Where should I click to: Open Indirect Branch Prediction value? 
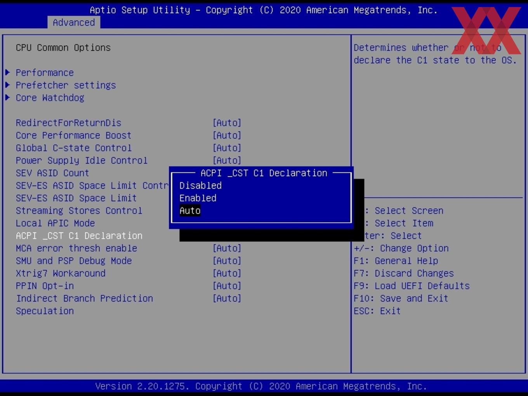point(227,298)
